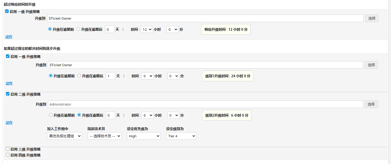Enable the 启用 三级 升级策略 checkbox
This screenshot has height=164, width=391.
point(8,149)
